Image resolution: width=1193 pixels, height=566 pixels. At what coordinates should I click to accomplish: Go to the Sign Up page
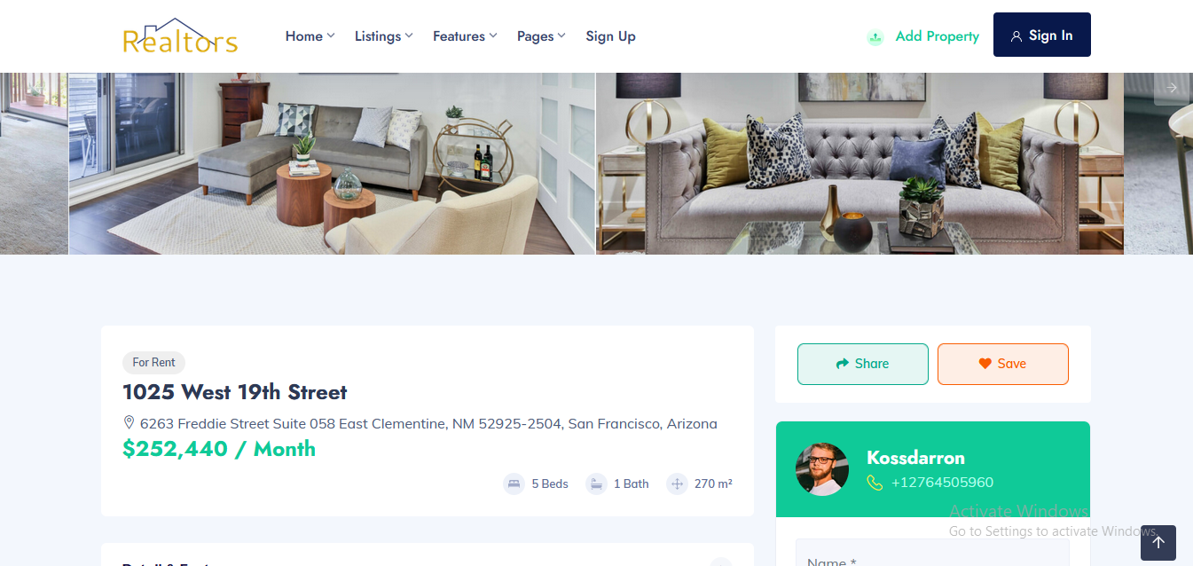(x=610, y=36)
